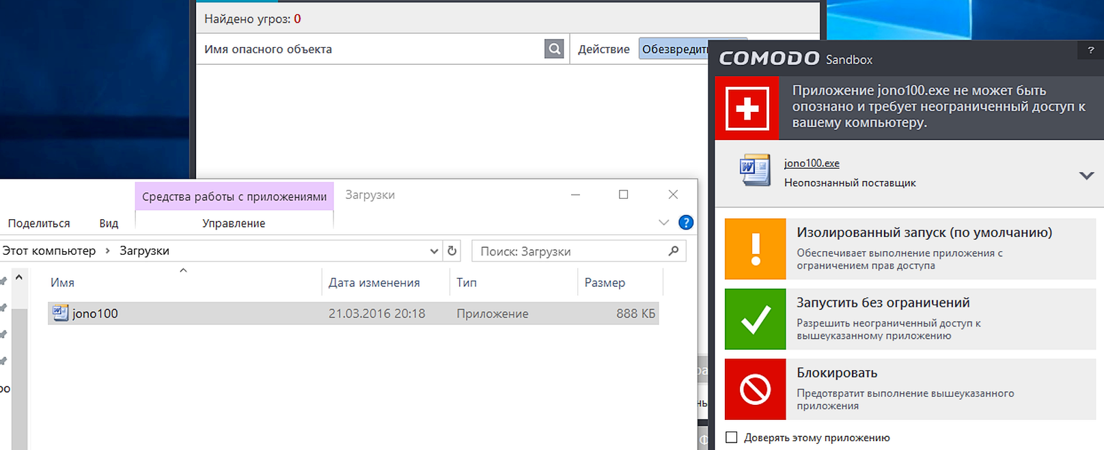Open the jono100.exe link in Comodo

click(x=812, y=163)
